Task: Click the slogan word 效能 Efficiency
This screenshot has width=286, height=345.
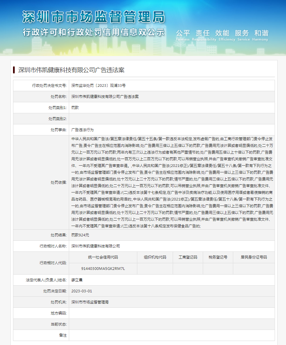Action: [227, 35]
